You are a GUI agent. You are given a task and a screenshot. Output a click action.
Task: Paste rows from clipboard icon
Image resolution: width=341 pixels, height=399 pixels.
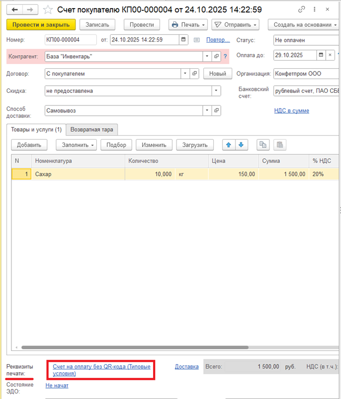point(280,145)
